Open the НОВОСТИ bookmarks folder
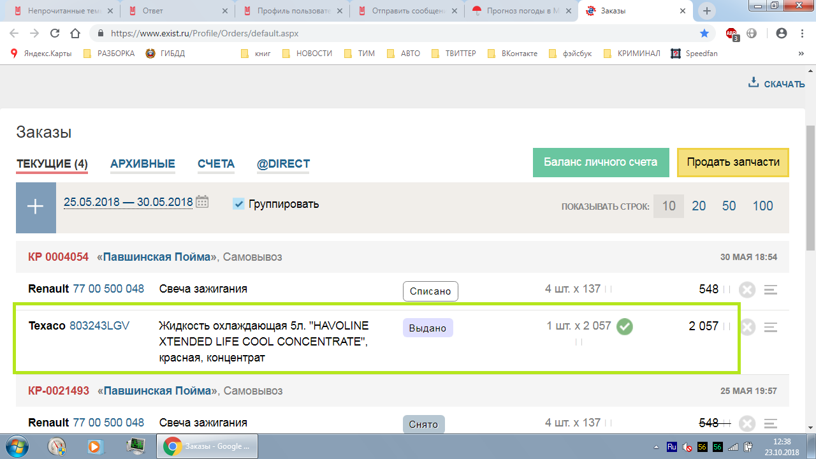816x459 pixels. click(x=307, y=54)
